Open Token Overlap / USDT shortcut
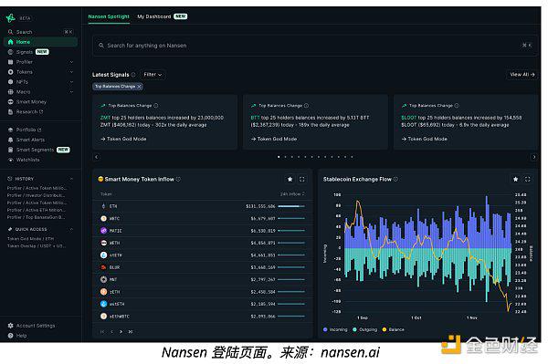Image resolution: width=548 pixels, height=364 pixels. [x=37, y=246]
